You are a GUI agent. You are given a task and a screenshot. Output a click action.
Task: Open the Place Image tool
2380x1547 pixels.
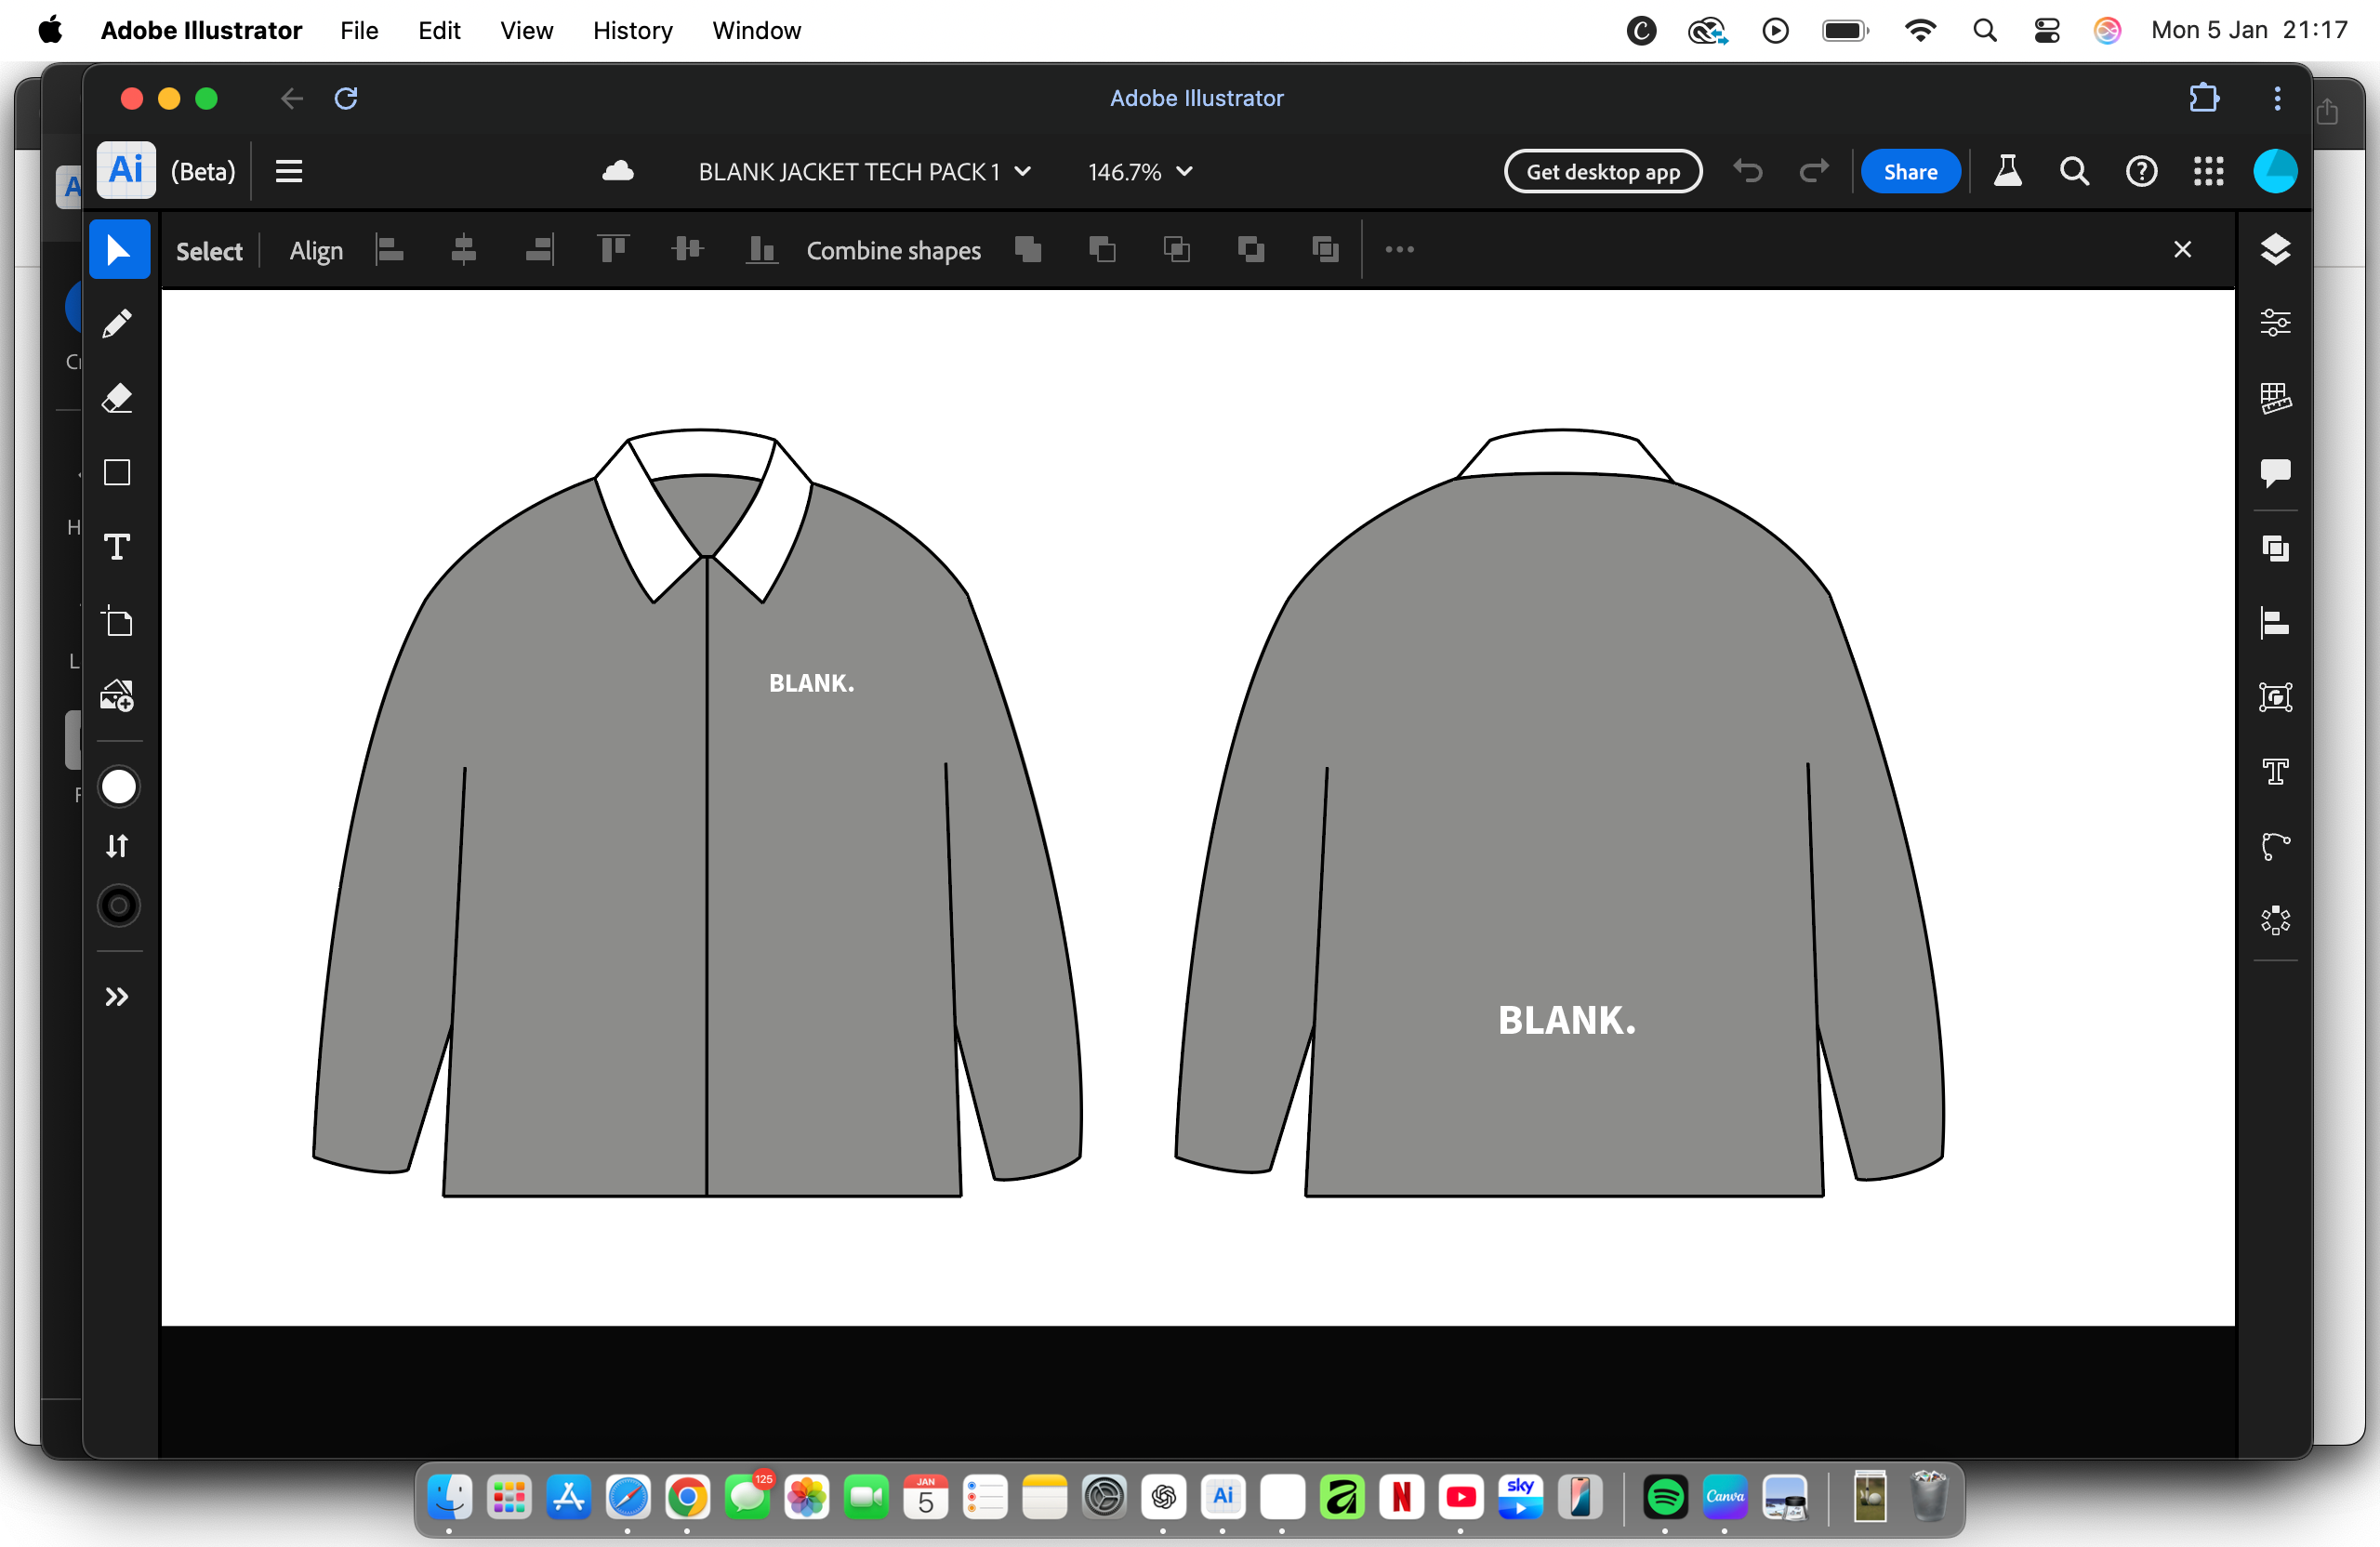[117, 696]
